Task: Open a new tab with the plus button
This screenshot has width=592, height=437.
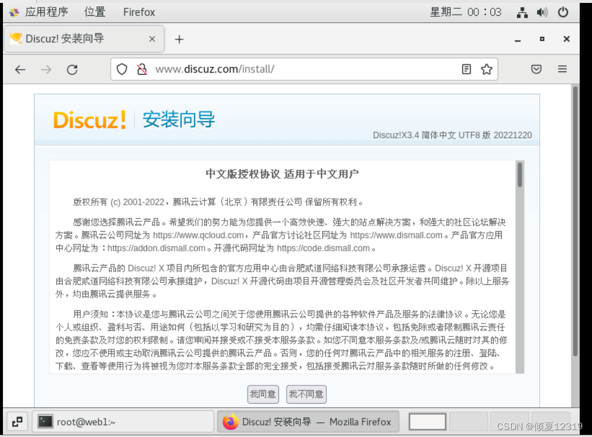Action: (x=179, y=39)
